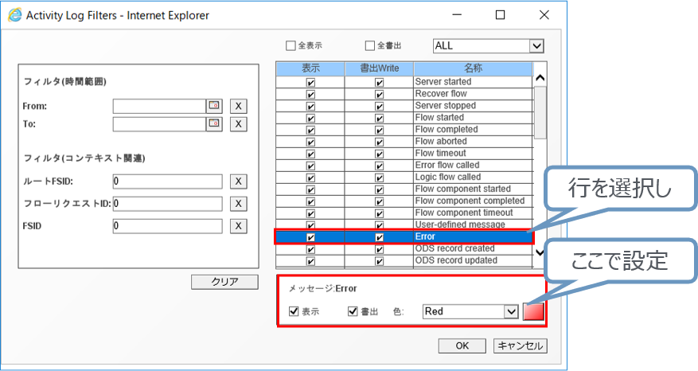Click the Internet Explorer title bar icon
Viewport: 698px width, 371px height.
pos(15,15)
